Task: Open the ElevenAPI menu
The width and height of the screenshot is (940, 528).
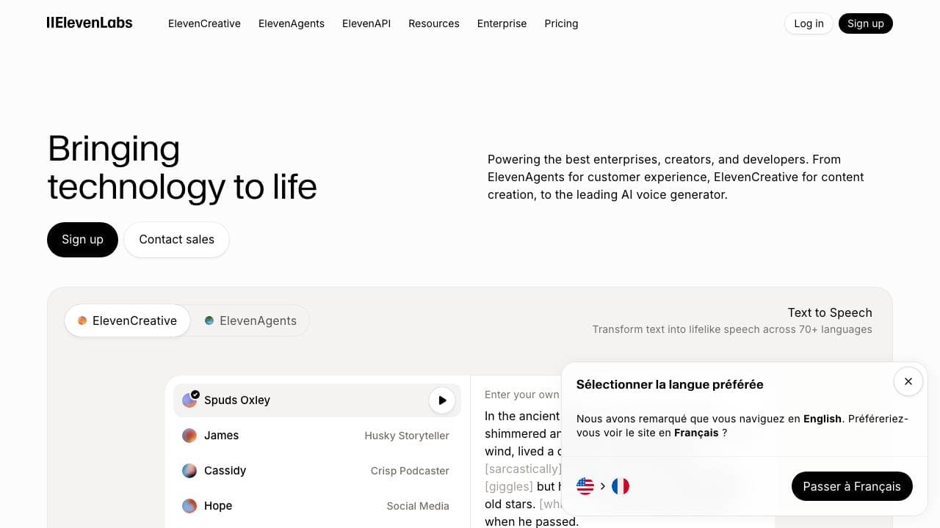Action: 366,23
